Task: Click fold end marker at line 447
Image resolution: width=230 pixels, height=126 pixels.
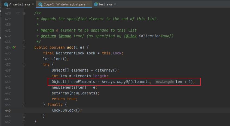Action: [24, 122]
